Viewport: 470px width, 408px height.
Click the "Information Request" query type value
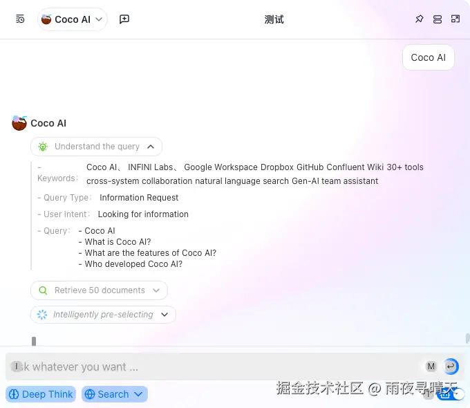coord(139,197)
